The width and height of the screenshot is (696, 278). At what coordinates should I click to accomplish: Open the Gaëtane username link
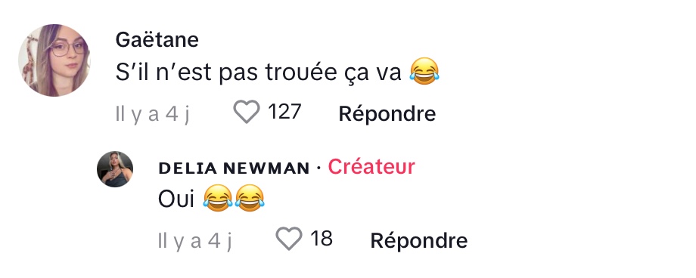(157, 40)
